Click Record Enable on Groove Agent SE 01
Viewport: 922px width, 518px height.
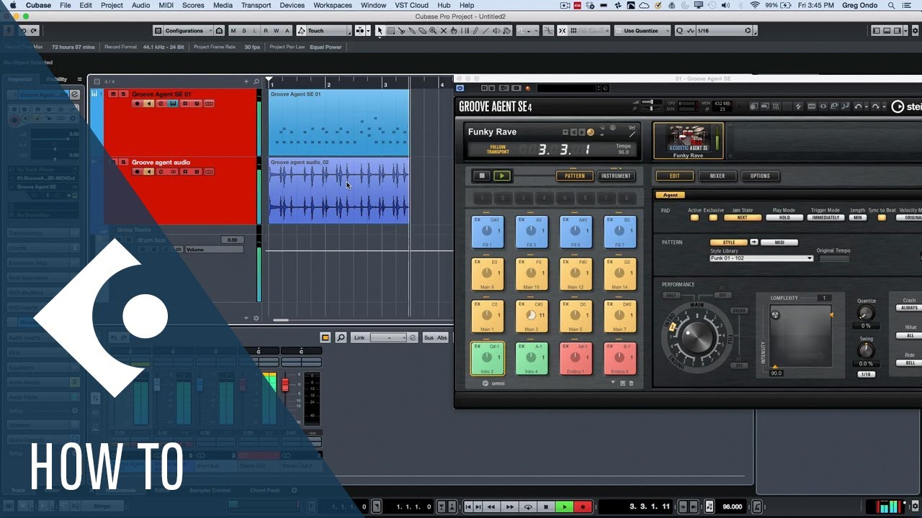(x=138, y=104)
